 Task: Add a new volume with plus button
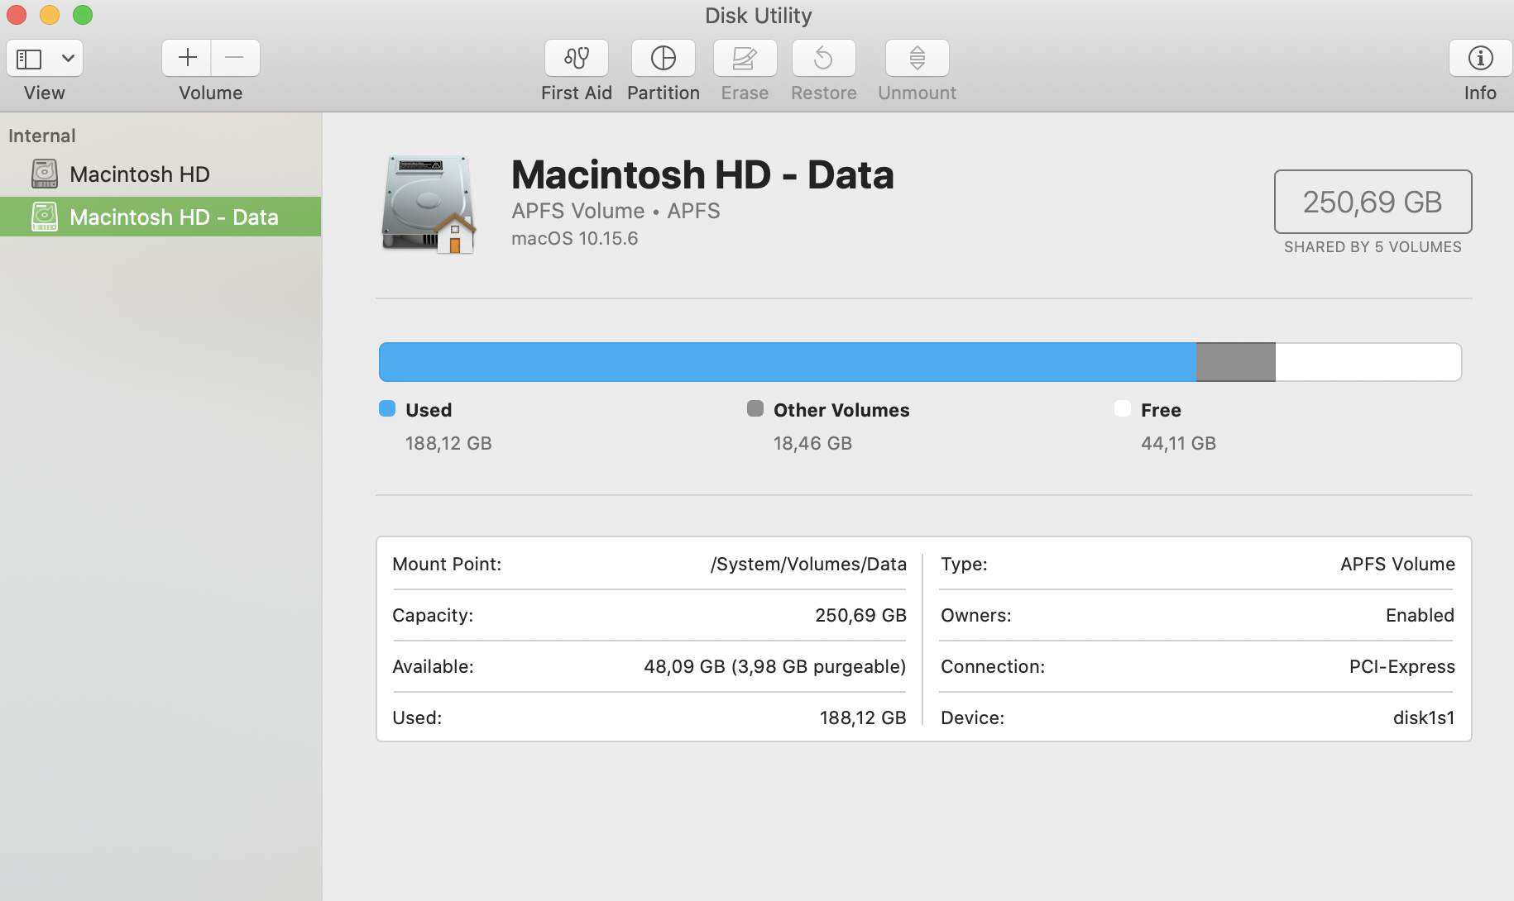(187, 58)
